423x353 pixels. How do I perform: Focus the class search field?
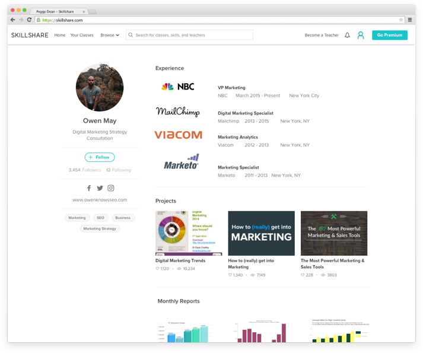click(189, 35)
